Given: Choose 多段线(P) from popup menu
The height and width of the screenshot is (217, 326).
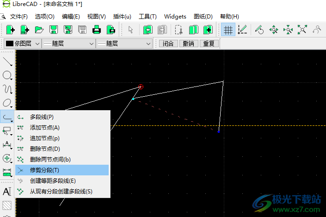Looking at the screenshot, I should coord(62,117).
